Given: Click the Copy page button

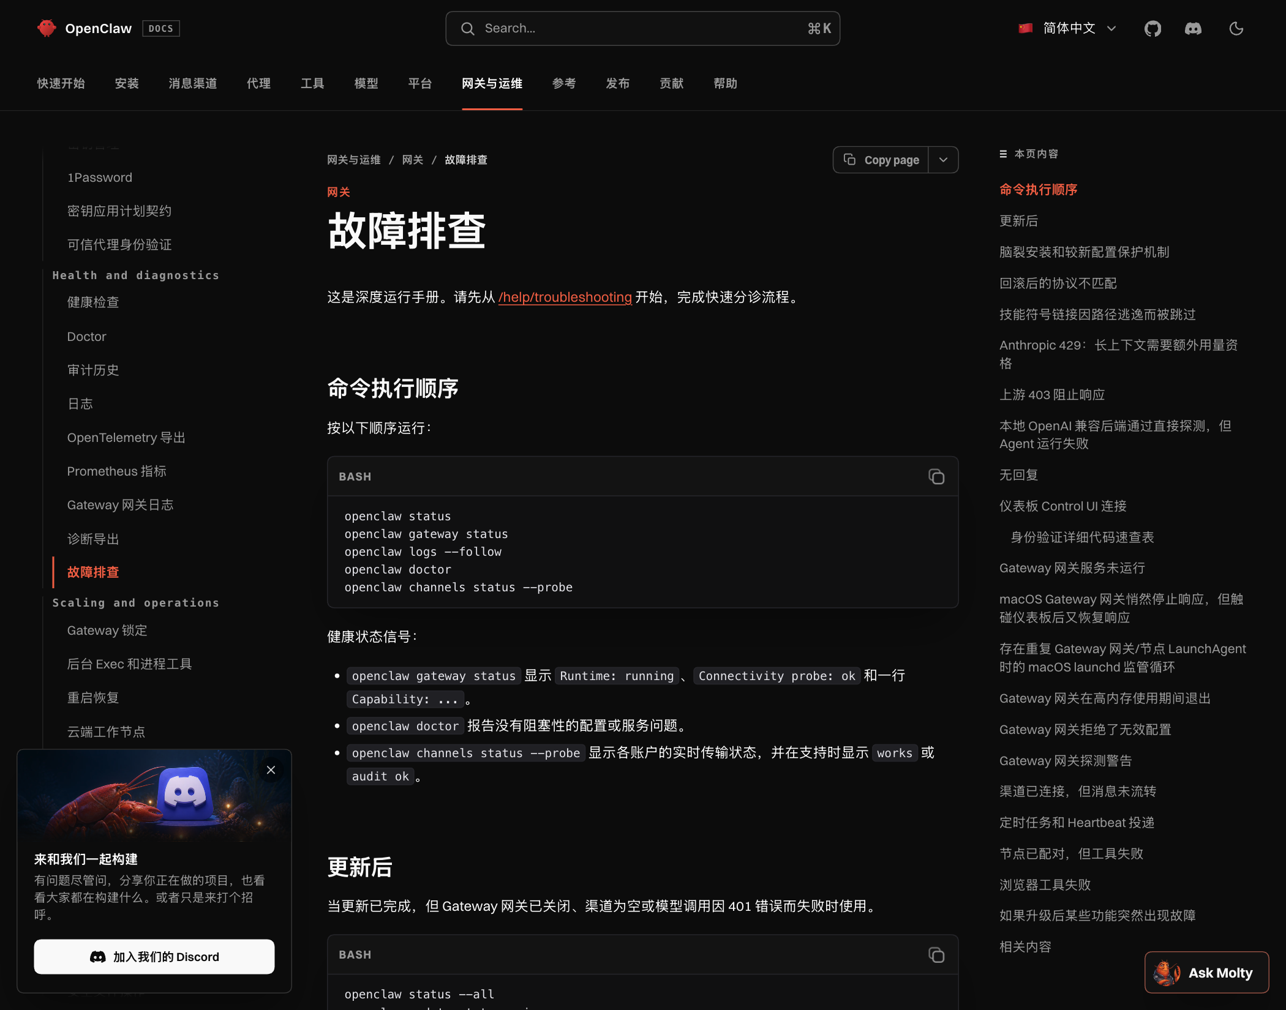Looking at the screenshot, I should [881, 160].
